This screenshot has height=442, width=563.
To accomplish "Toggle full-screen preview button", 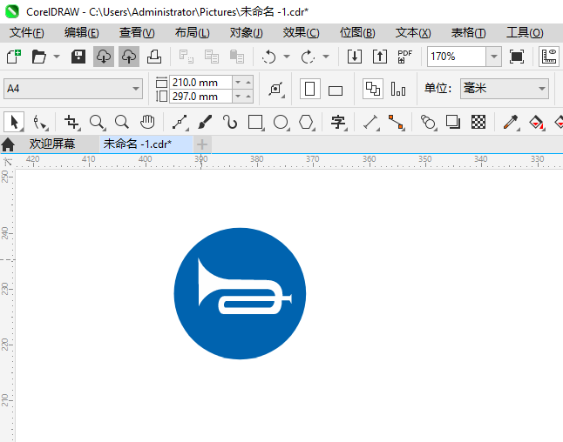I will (x=516, y=57).
